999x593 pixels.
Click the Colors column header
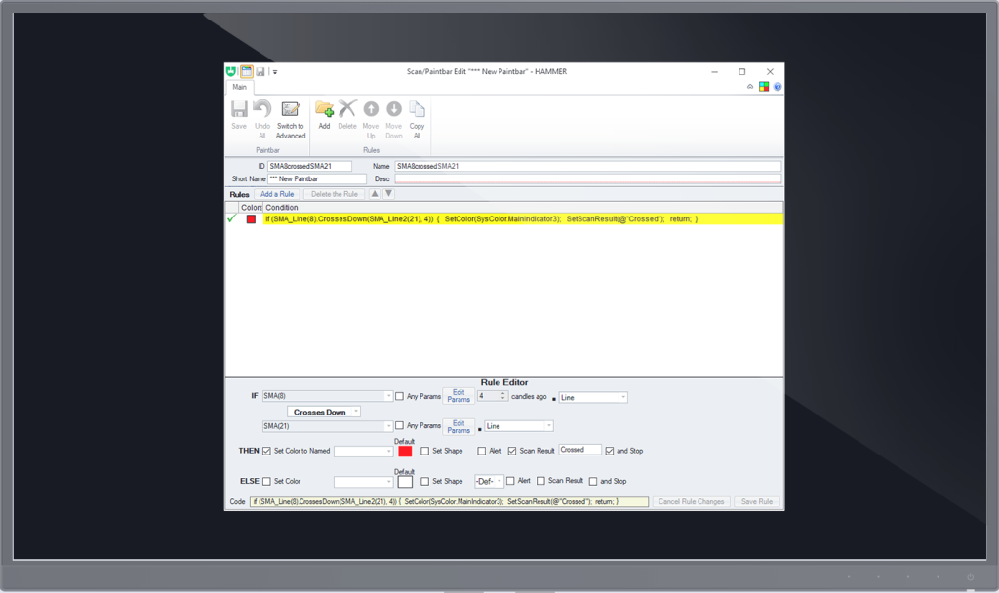click(251, 207)
